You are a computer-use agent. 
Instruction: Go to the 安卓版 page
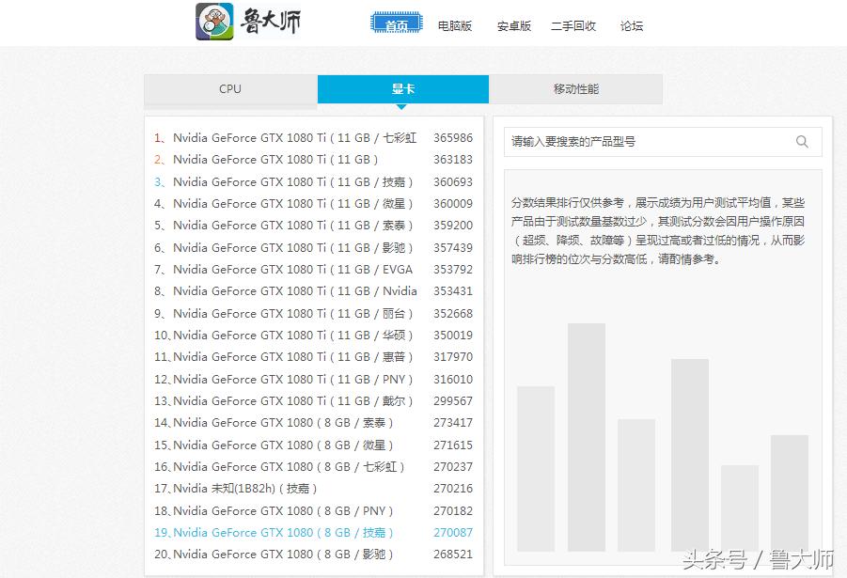tap(513, 26)
